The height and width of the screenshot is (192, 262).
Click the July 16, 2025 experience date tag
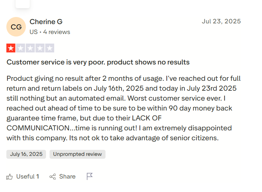point(26,154)
